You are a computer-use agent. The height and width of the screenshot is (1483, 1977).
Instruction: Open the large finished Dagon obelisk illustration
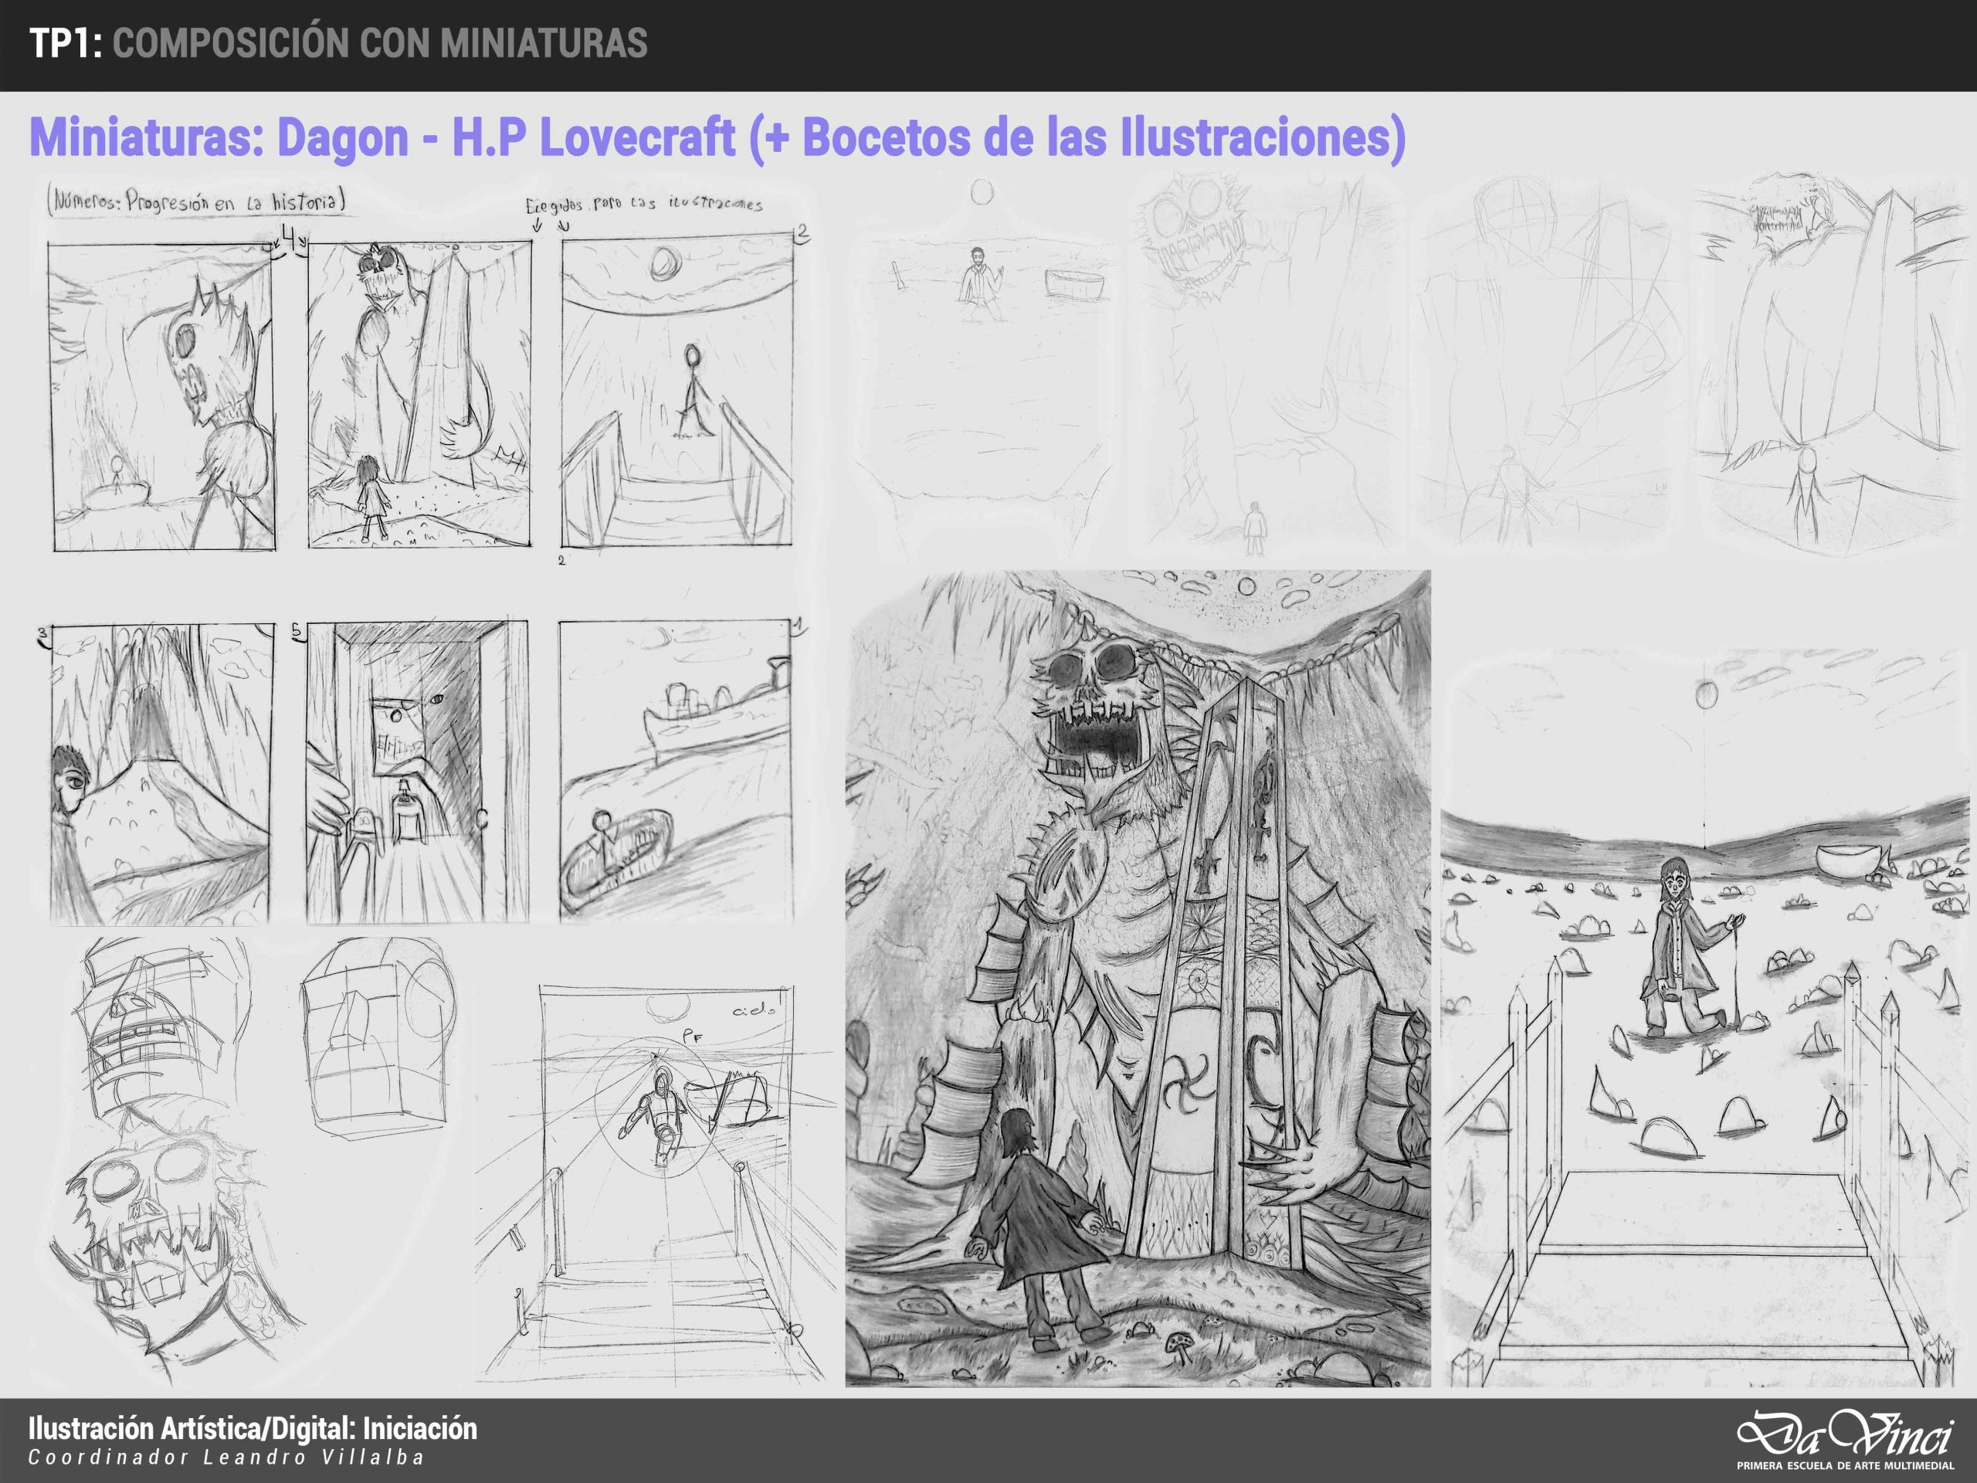[x=1137, y=979]
